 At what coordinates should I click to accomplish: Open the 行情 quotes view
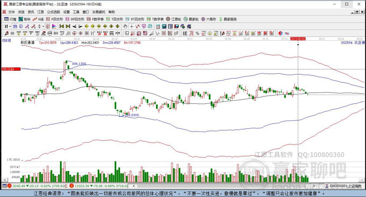[x=10, y=19]
